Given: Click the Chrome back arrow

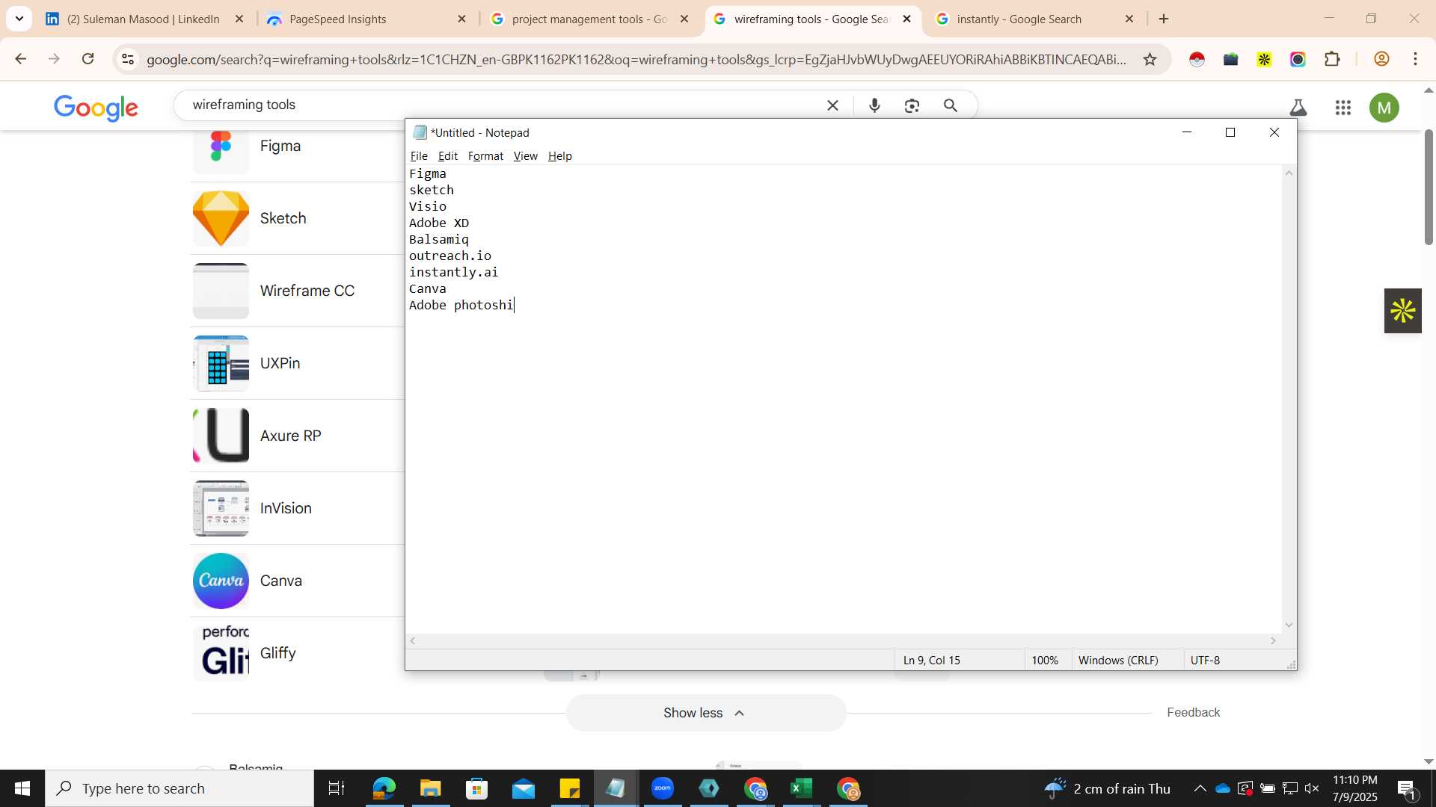Looking at the screenshot, I should tap(20, 59).
